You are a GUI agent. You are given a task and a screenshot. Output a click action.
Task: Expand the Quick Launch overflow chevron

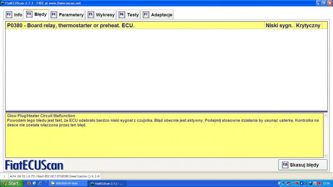[x=46, y=182]
